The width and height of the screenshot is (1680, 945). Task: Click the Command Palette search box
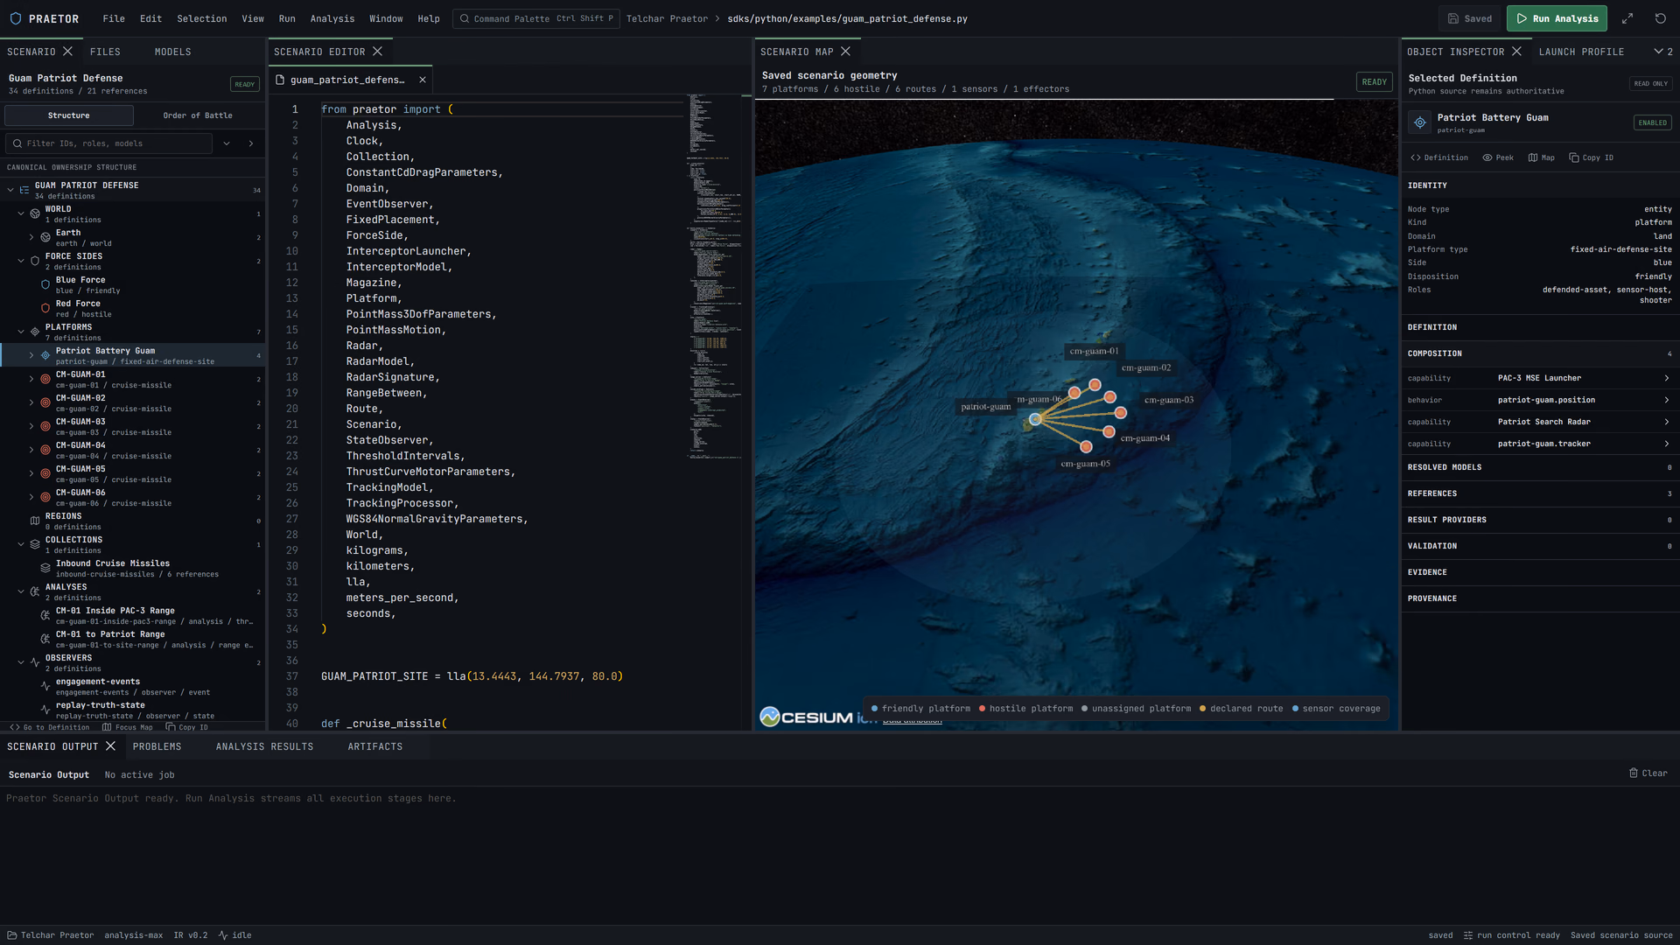point(535,18)
